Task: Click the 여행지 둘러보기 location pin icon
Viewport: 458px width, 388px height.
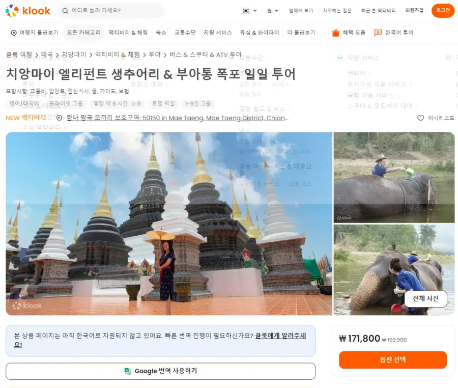Action: [x=14, y=33]
